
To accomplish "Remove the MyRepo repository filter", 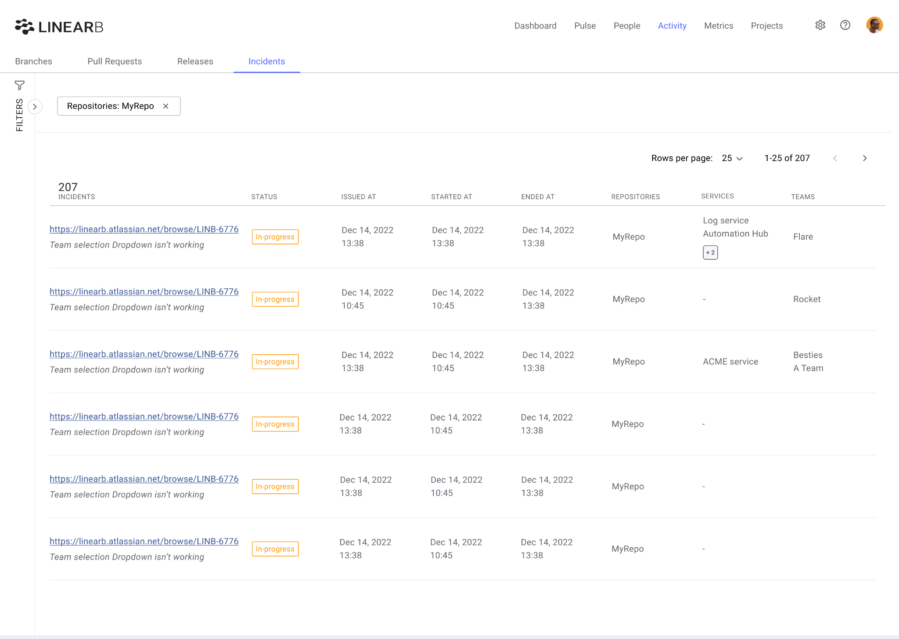I will click(x=166, y=106).
